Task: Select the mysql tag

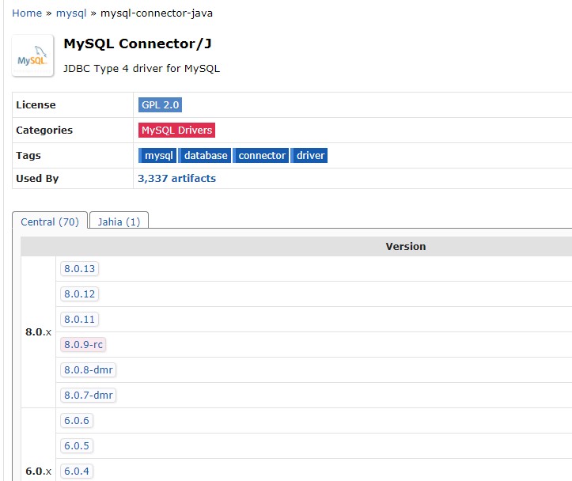Action: coord(157,155)
